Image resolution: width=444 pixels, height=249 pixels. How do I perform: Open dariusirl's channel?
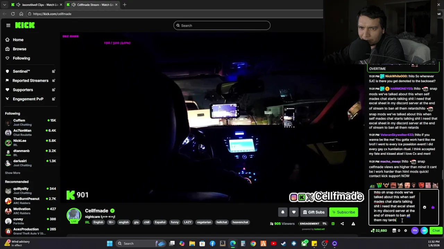click(x=31, y=163)
